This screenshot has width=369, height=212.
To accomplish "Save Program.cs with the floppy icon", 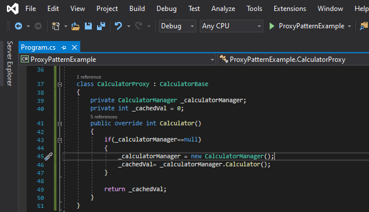I will pos(88,26).
